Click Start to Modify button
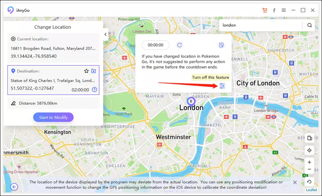This screenshot has width=322, height=196. tap(53, 117)
